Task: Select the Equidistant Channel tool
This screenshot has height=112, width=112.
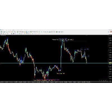Action: 11,34
